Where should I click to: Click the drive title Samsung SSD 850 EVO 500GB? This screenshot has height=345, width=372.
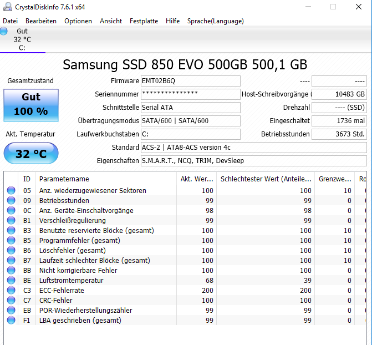[185, 64]
